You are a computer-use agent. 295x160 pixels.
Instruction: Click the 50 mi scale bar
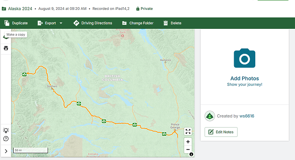pyautogui.click(x=31, y=150)
